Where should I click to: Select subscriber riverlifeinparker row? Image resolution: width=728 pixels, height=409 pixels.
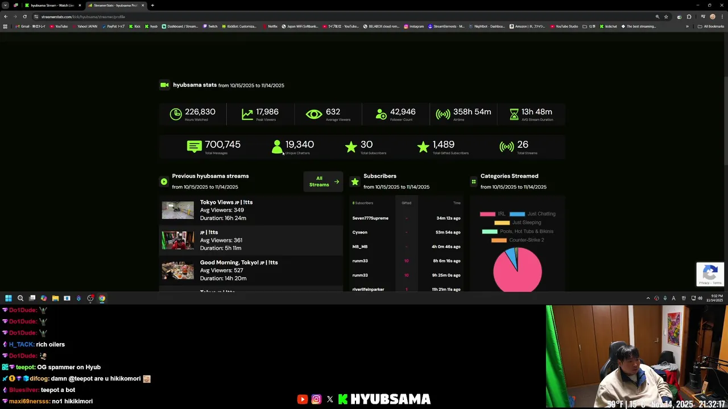pos(406,289)
